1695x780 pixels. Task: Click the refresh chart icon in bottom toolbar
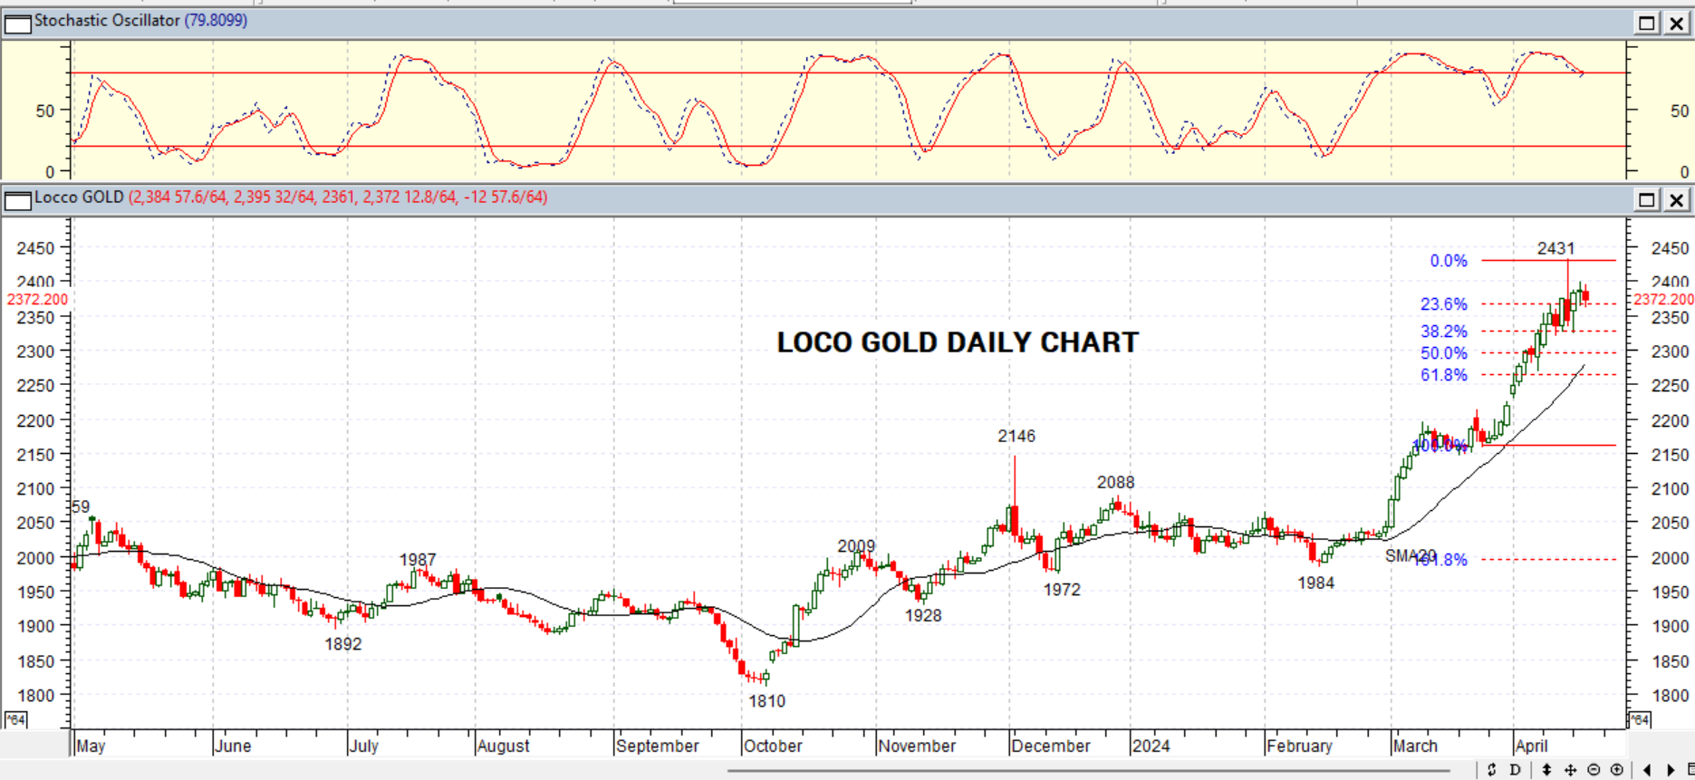(x=1492, y=770)
